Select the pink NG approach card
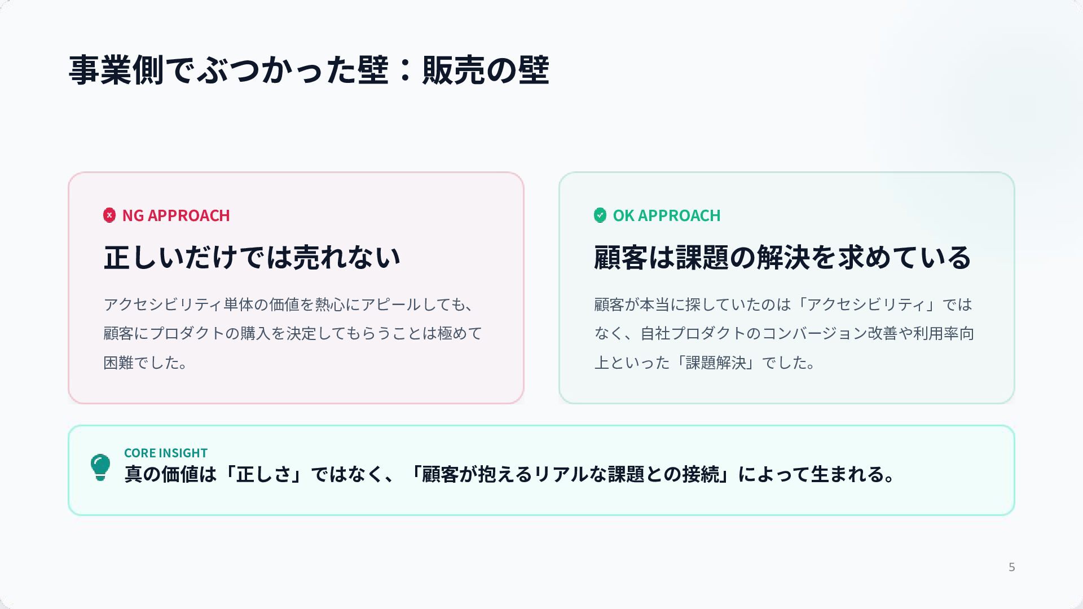1083x609 pixels. (296, 288)
